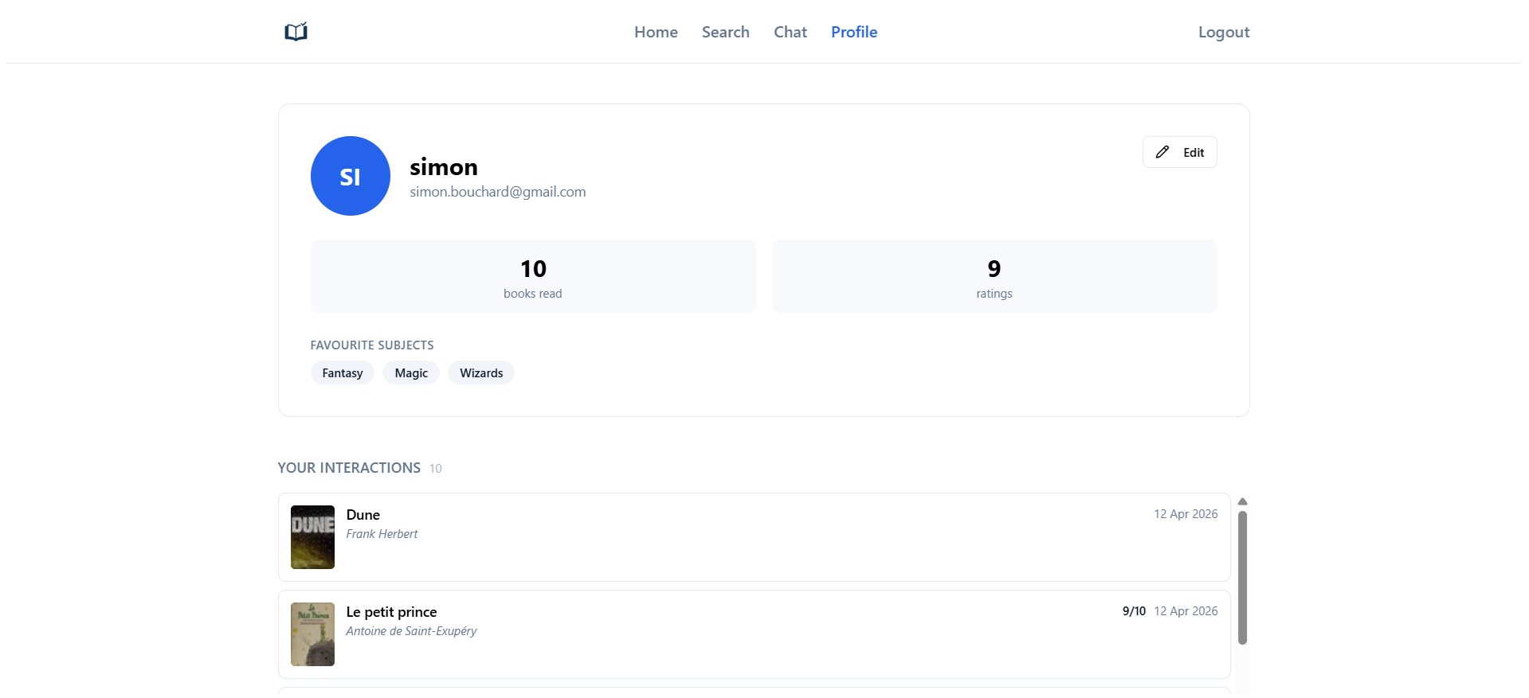The height and width of the screenshot is (698, 1529).
Task: Click author Antoine de Saint-Exupéry
Action: [x=411, y=631]
